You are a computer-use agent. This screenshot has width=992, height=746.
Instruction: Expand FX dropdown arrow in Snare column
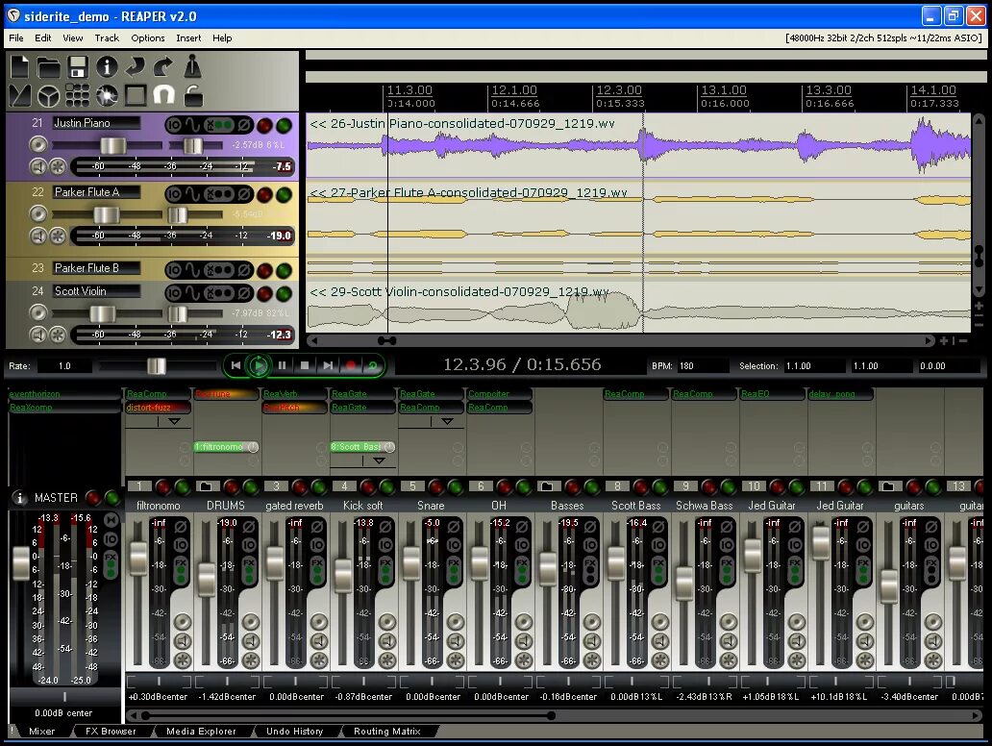[447, 421]
